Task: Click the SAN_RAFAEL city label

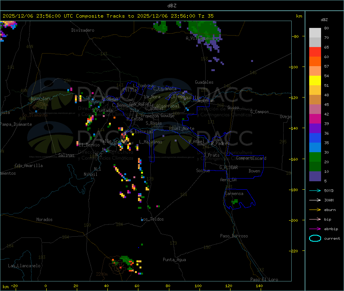Action: click(140, 104)
